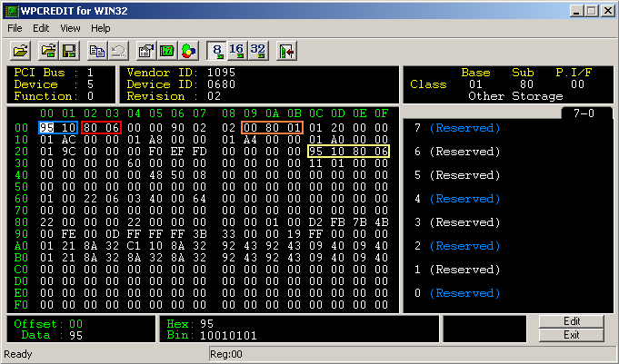Click the Ready status bar text

18,354
